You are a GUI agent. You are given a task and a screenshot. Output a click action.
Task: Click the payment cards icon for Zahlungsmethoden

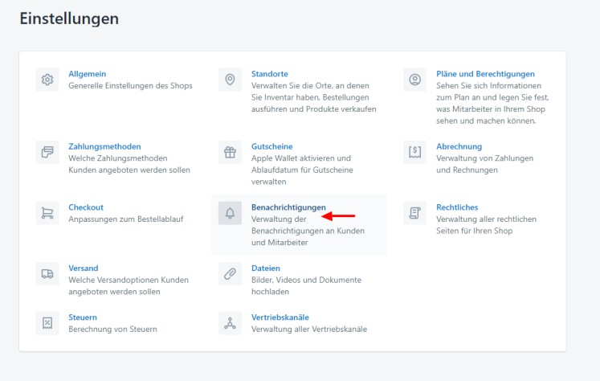47,152
